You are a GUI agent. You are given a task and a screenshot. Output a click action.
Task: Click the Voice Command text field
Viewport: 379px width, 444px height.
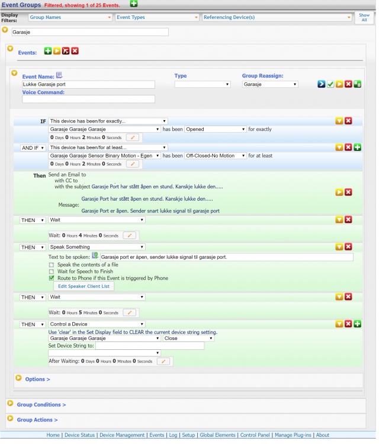pyautogui.click(x=88, y=99)
